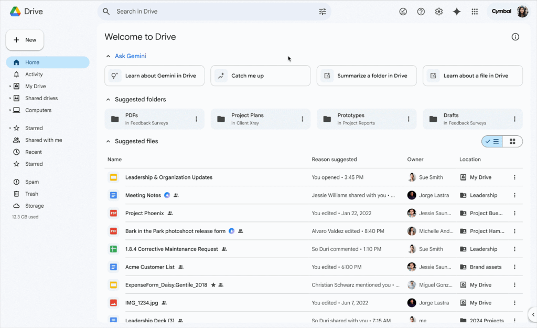Click the search magnifier icon
Image resolution: width=537 pixels, height=328 pixels.
106,12
